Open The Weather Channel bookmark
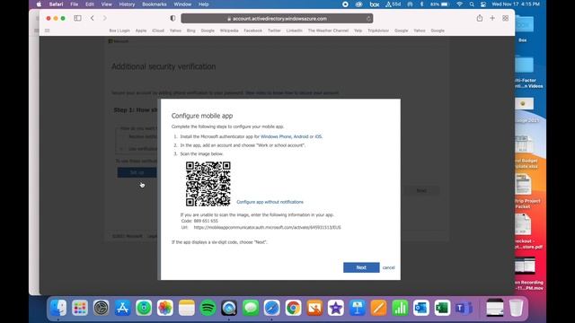The width and height of the screenshot is (575, 323). 328,31
